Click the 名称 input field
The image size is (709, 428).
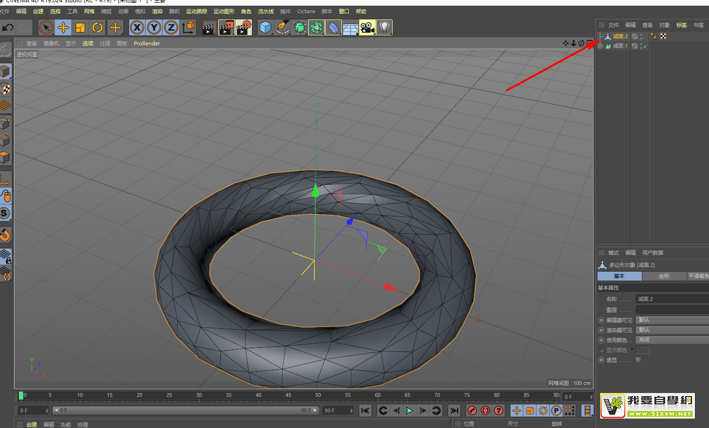672,299
